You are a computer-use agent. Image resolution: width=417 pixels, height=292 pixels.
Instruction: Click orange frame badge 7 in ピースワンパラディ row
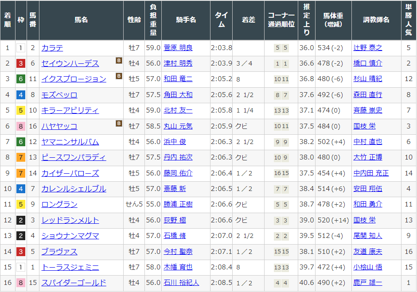click(x=21, y=157)
